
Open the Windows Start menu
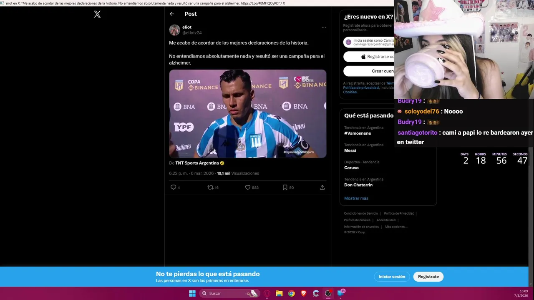192,293
